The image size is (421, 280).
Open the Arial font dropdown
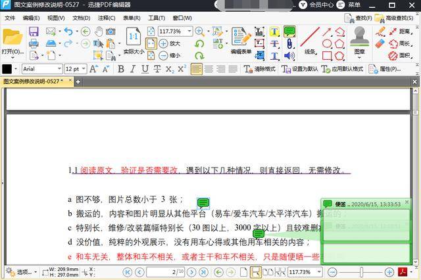[x=41, y=69]
